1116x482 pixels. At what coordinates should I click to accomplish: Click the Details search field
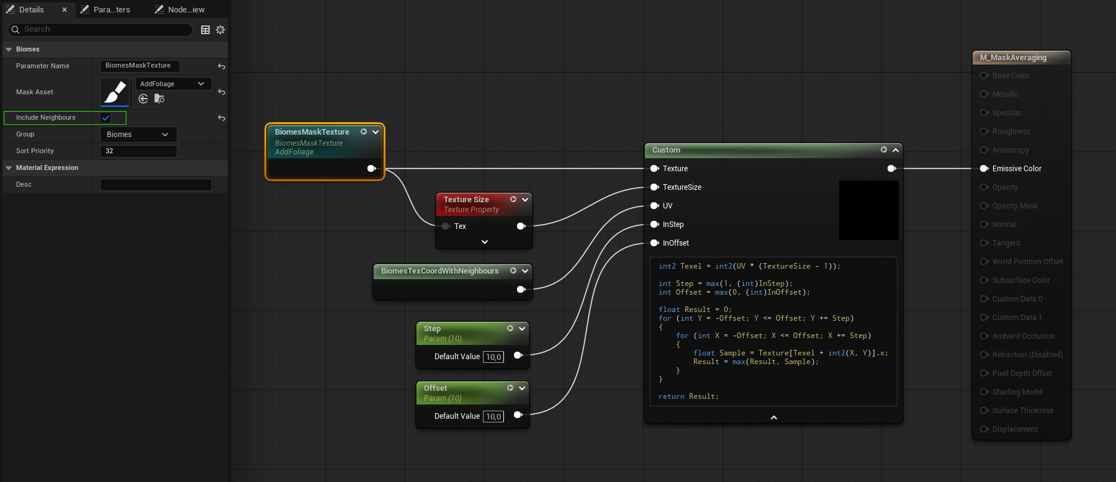pos(101,29)
